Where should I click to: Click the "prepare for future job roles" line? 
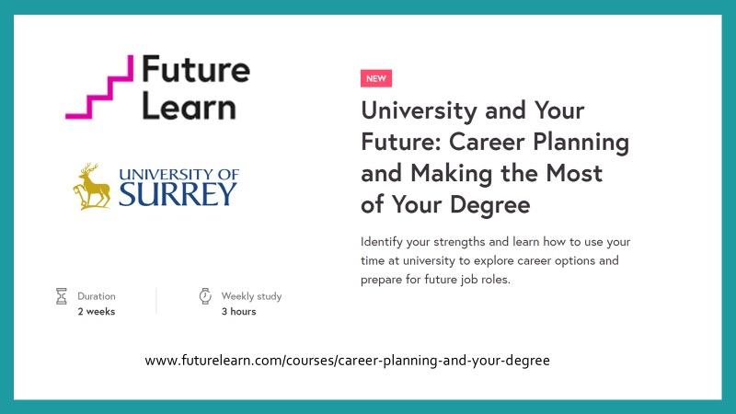pos(435,280)
